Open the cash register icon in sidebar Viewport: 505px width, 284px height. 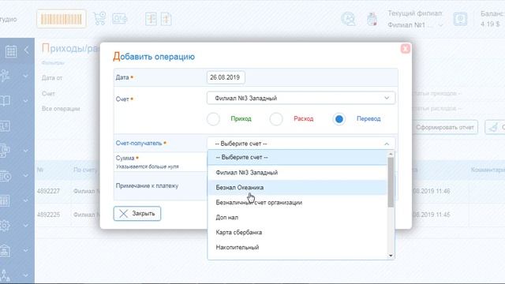coord(5,151)
